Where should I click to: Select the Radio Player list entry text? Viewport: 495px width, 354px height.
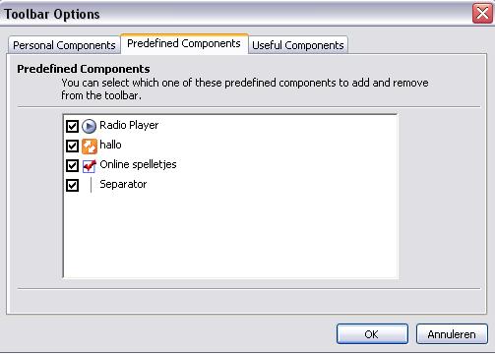click(129, 125)
